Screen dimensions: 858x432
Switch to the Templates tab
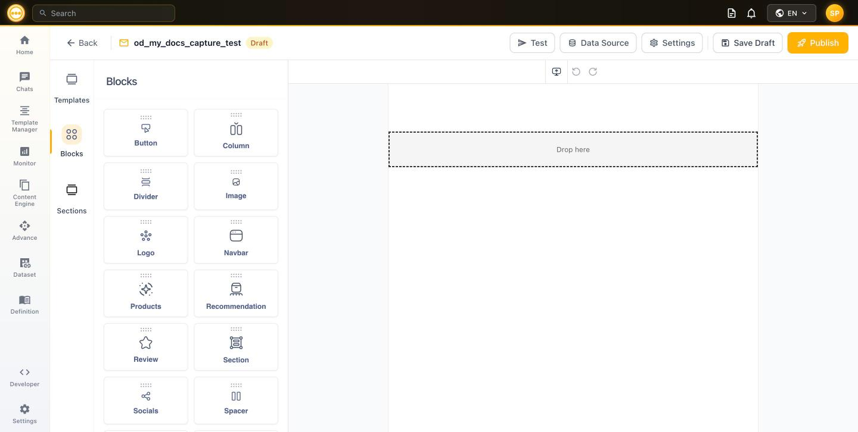71,88
